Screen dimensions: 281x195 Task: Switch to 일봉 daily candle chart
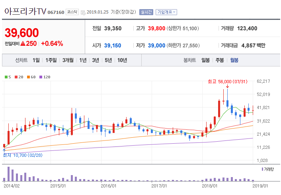pos(205,60)
